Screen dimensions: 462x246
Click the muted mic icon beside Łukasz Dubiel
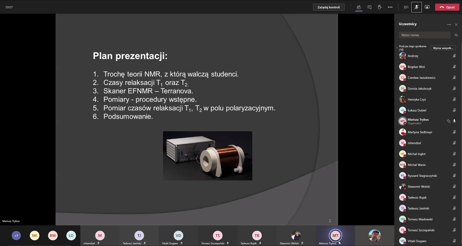click(x=454, y=110)
